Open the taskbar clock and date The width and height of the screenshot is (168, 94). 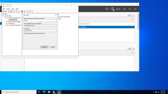163,92
